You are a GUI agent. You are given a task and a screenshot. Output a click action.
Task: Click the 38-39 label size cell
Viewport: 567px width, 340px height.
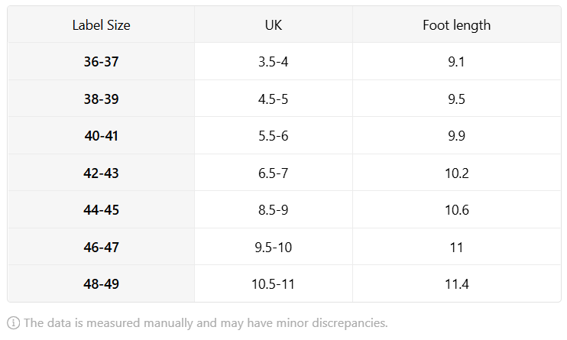[101, 99]
